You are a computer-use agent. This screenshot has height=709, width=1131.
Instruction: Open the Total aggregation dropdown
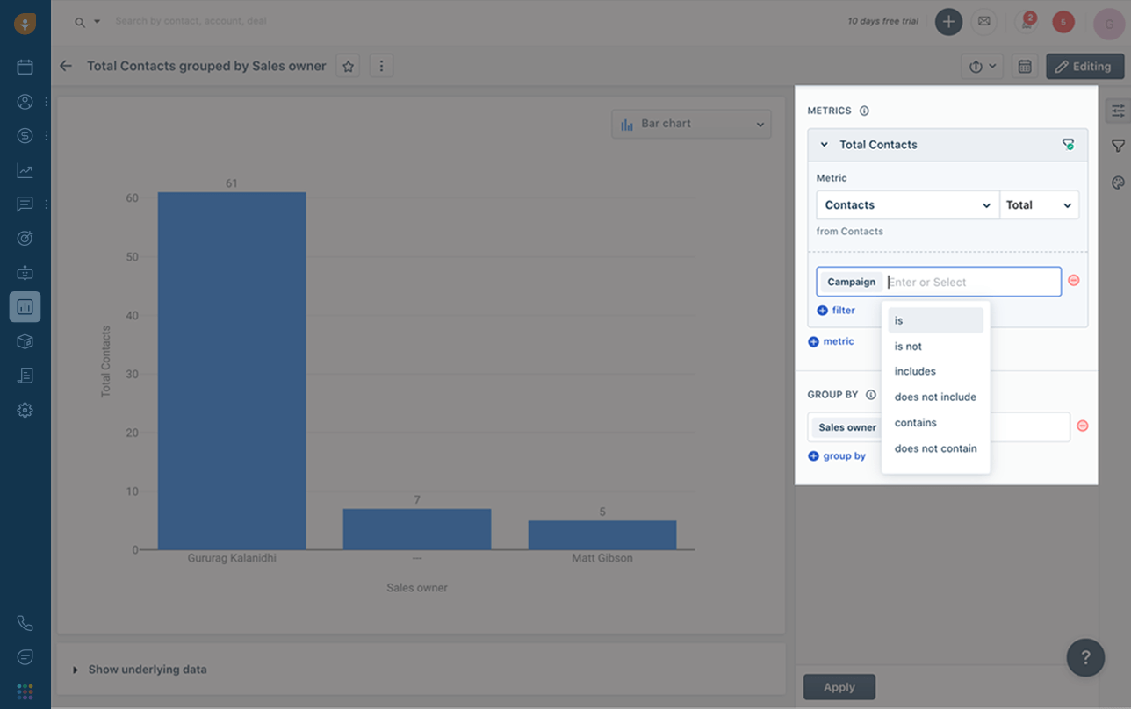(x=1039, y=205)
